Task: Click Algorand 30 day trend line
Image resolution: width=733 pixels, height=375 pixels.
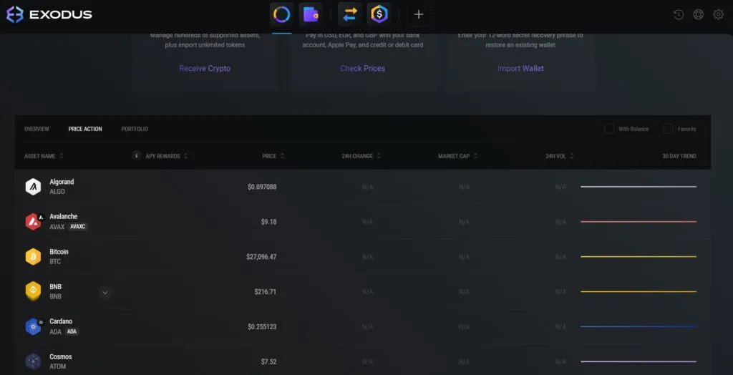Action: point(638,187)
